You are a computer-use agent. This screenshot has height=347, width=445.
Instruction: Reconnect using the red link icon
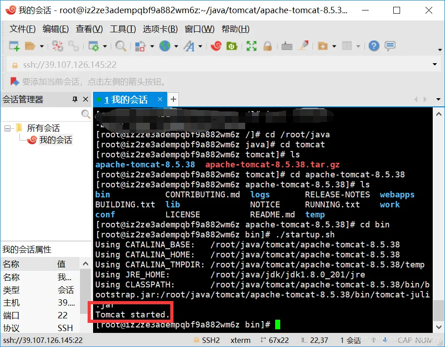58,46
